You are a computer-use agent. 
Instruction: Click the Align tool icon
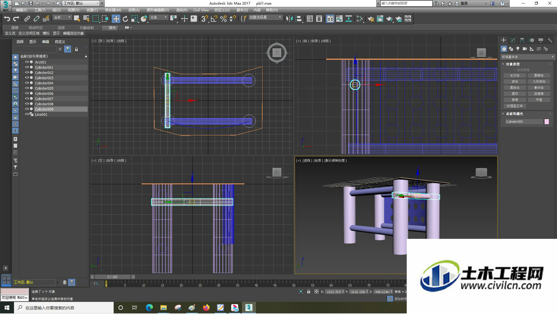pyautogui.click(x=299, y=19)
